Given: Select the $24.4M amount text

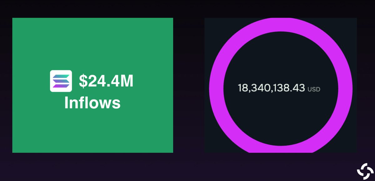Looking at the screenshot, I should (106, 81).
